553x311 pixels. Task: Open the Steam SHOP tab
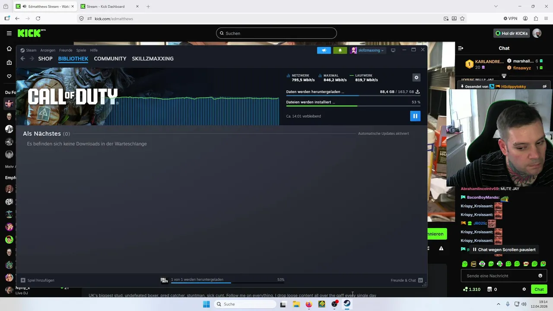(x=45, y=59)
